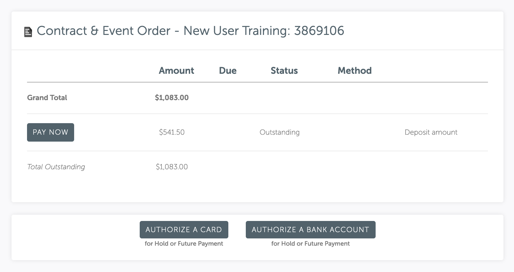Click the $1,083.00 value in the Total Outstanding row
Viewport: 514px width, 272px height.
tap(172, 167)
